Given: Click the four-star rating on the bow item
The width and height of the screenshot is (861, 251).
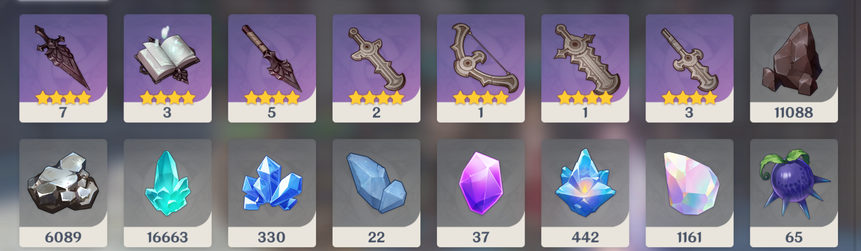Looking at the screenshot, I should pos(481,97).
